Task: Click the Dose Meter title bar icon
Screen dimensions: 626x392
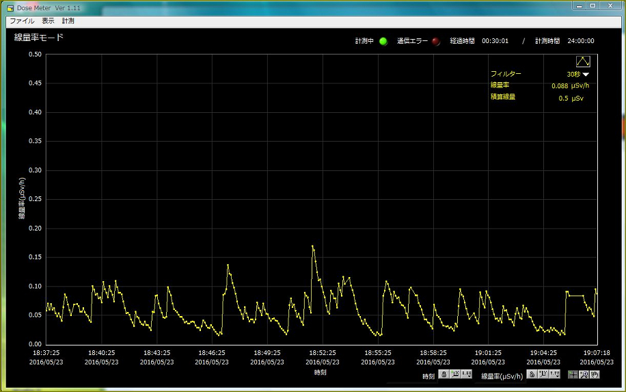Action: pyautogui.click(x=10, y=7)
